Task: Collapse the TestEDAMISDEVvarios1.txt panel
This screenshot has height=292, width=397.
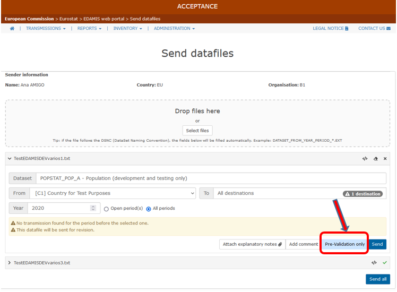Action: 10,159
